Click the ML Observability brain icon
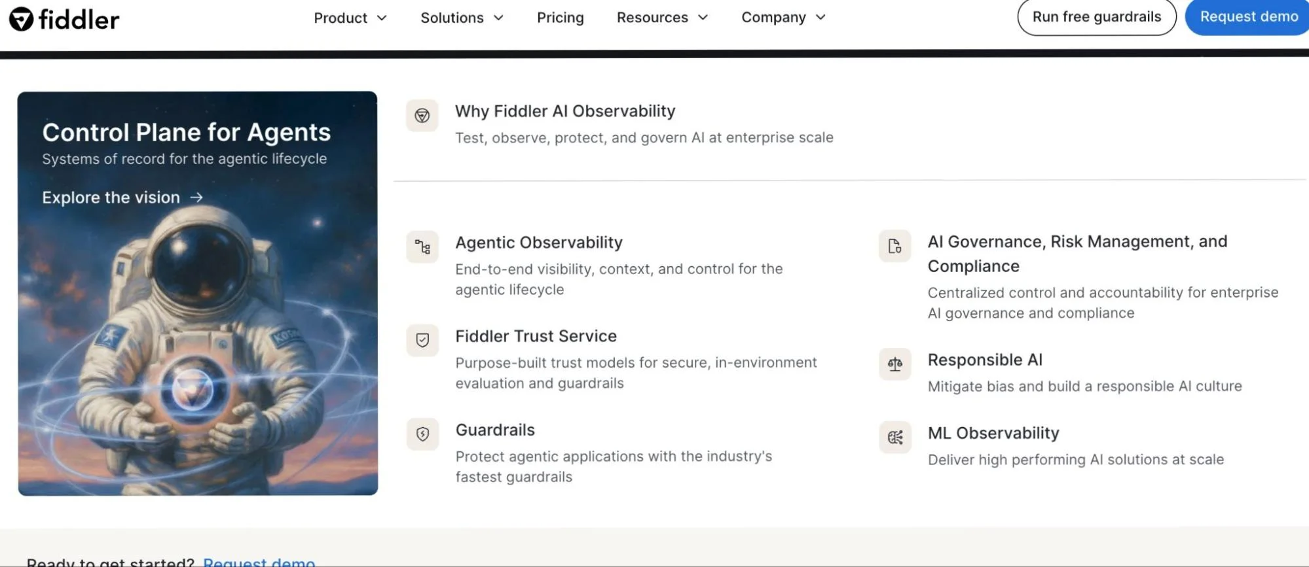Screen dimensions: 1309x567 pyautogui.click(x=895, y=438)
